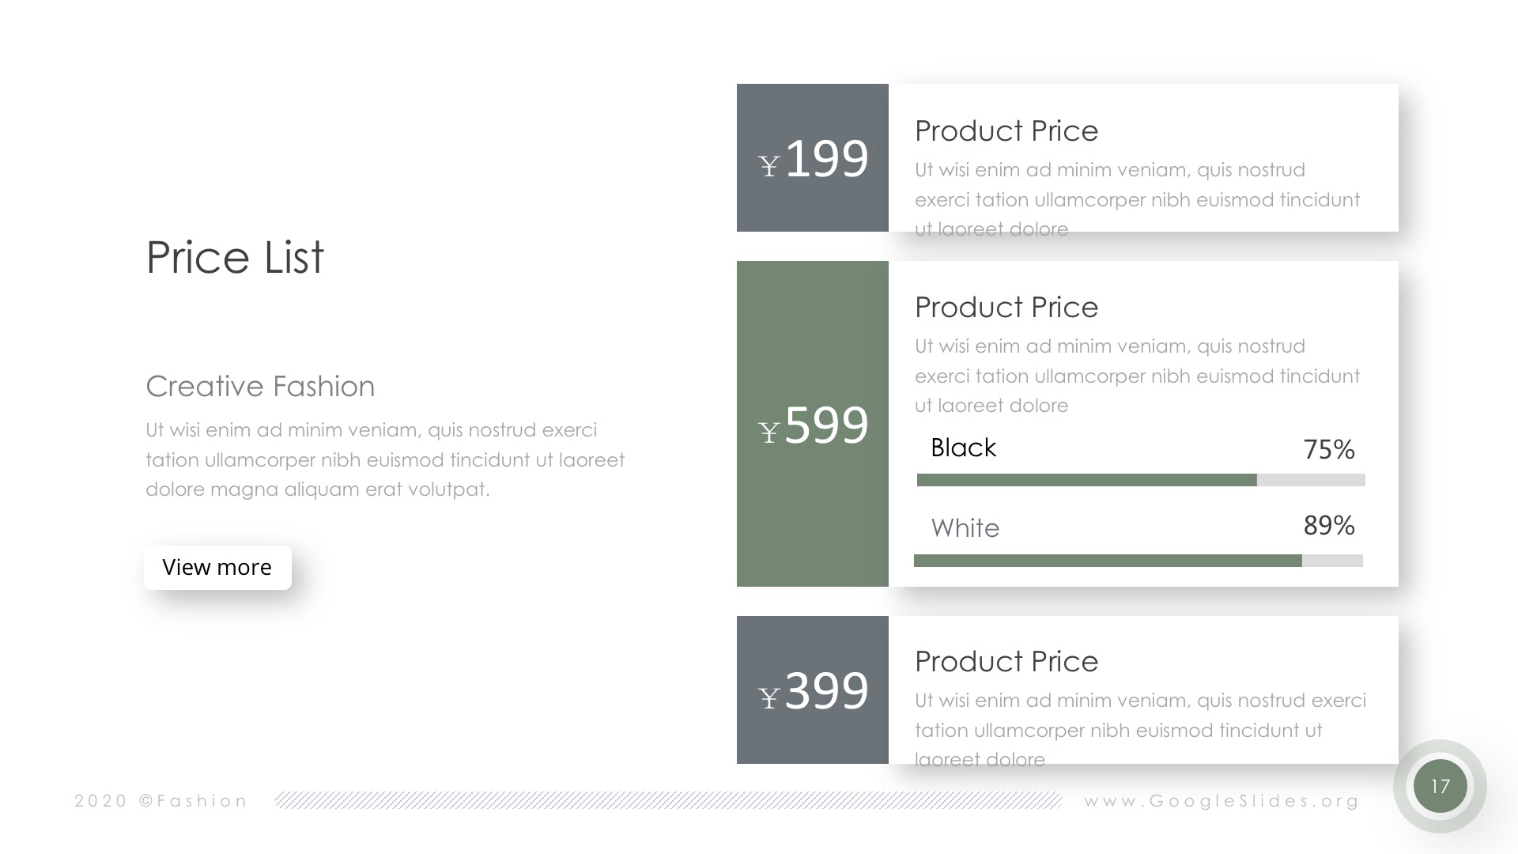This screenshot has width=1518, height=854.
Task: Click the hatched footer divider strip
Action: pos(668,800)
